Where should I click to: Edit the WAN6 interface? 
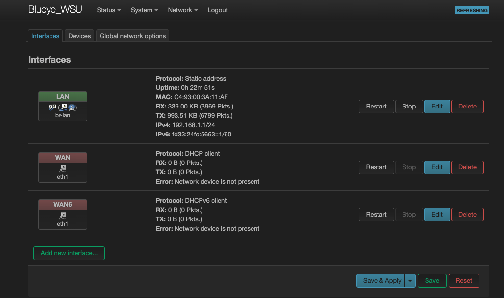tap(437, 215)
